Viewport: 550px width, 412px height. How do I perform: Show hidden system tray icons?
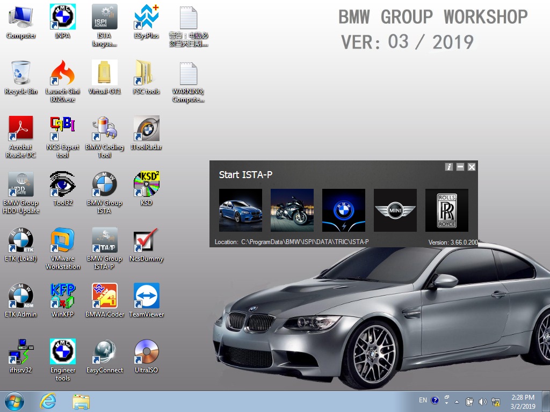457,401
